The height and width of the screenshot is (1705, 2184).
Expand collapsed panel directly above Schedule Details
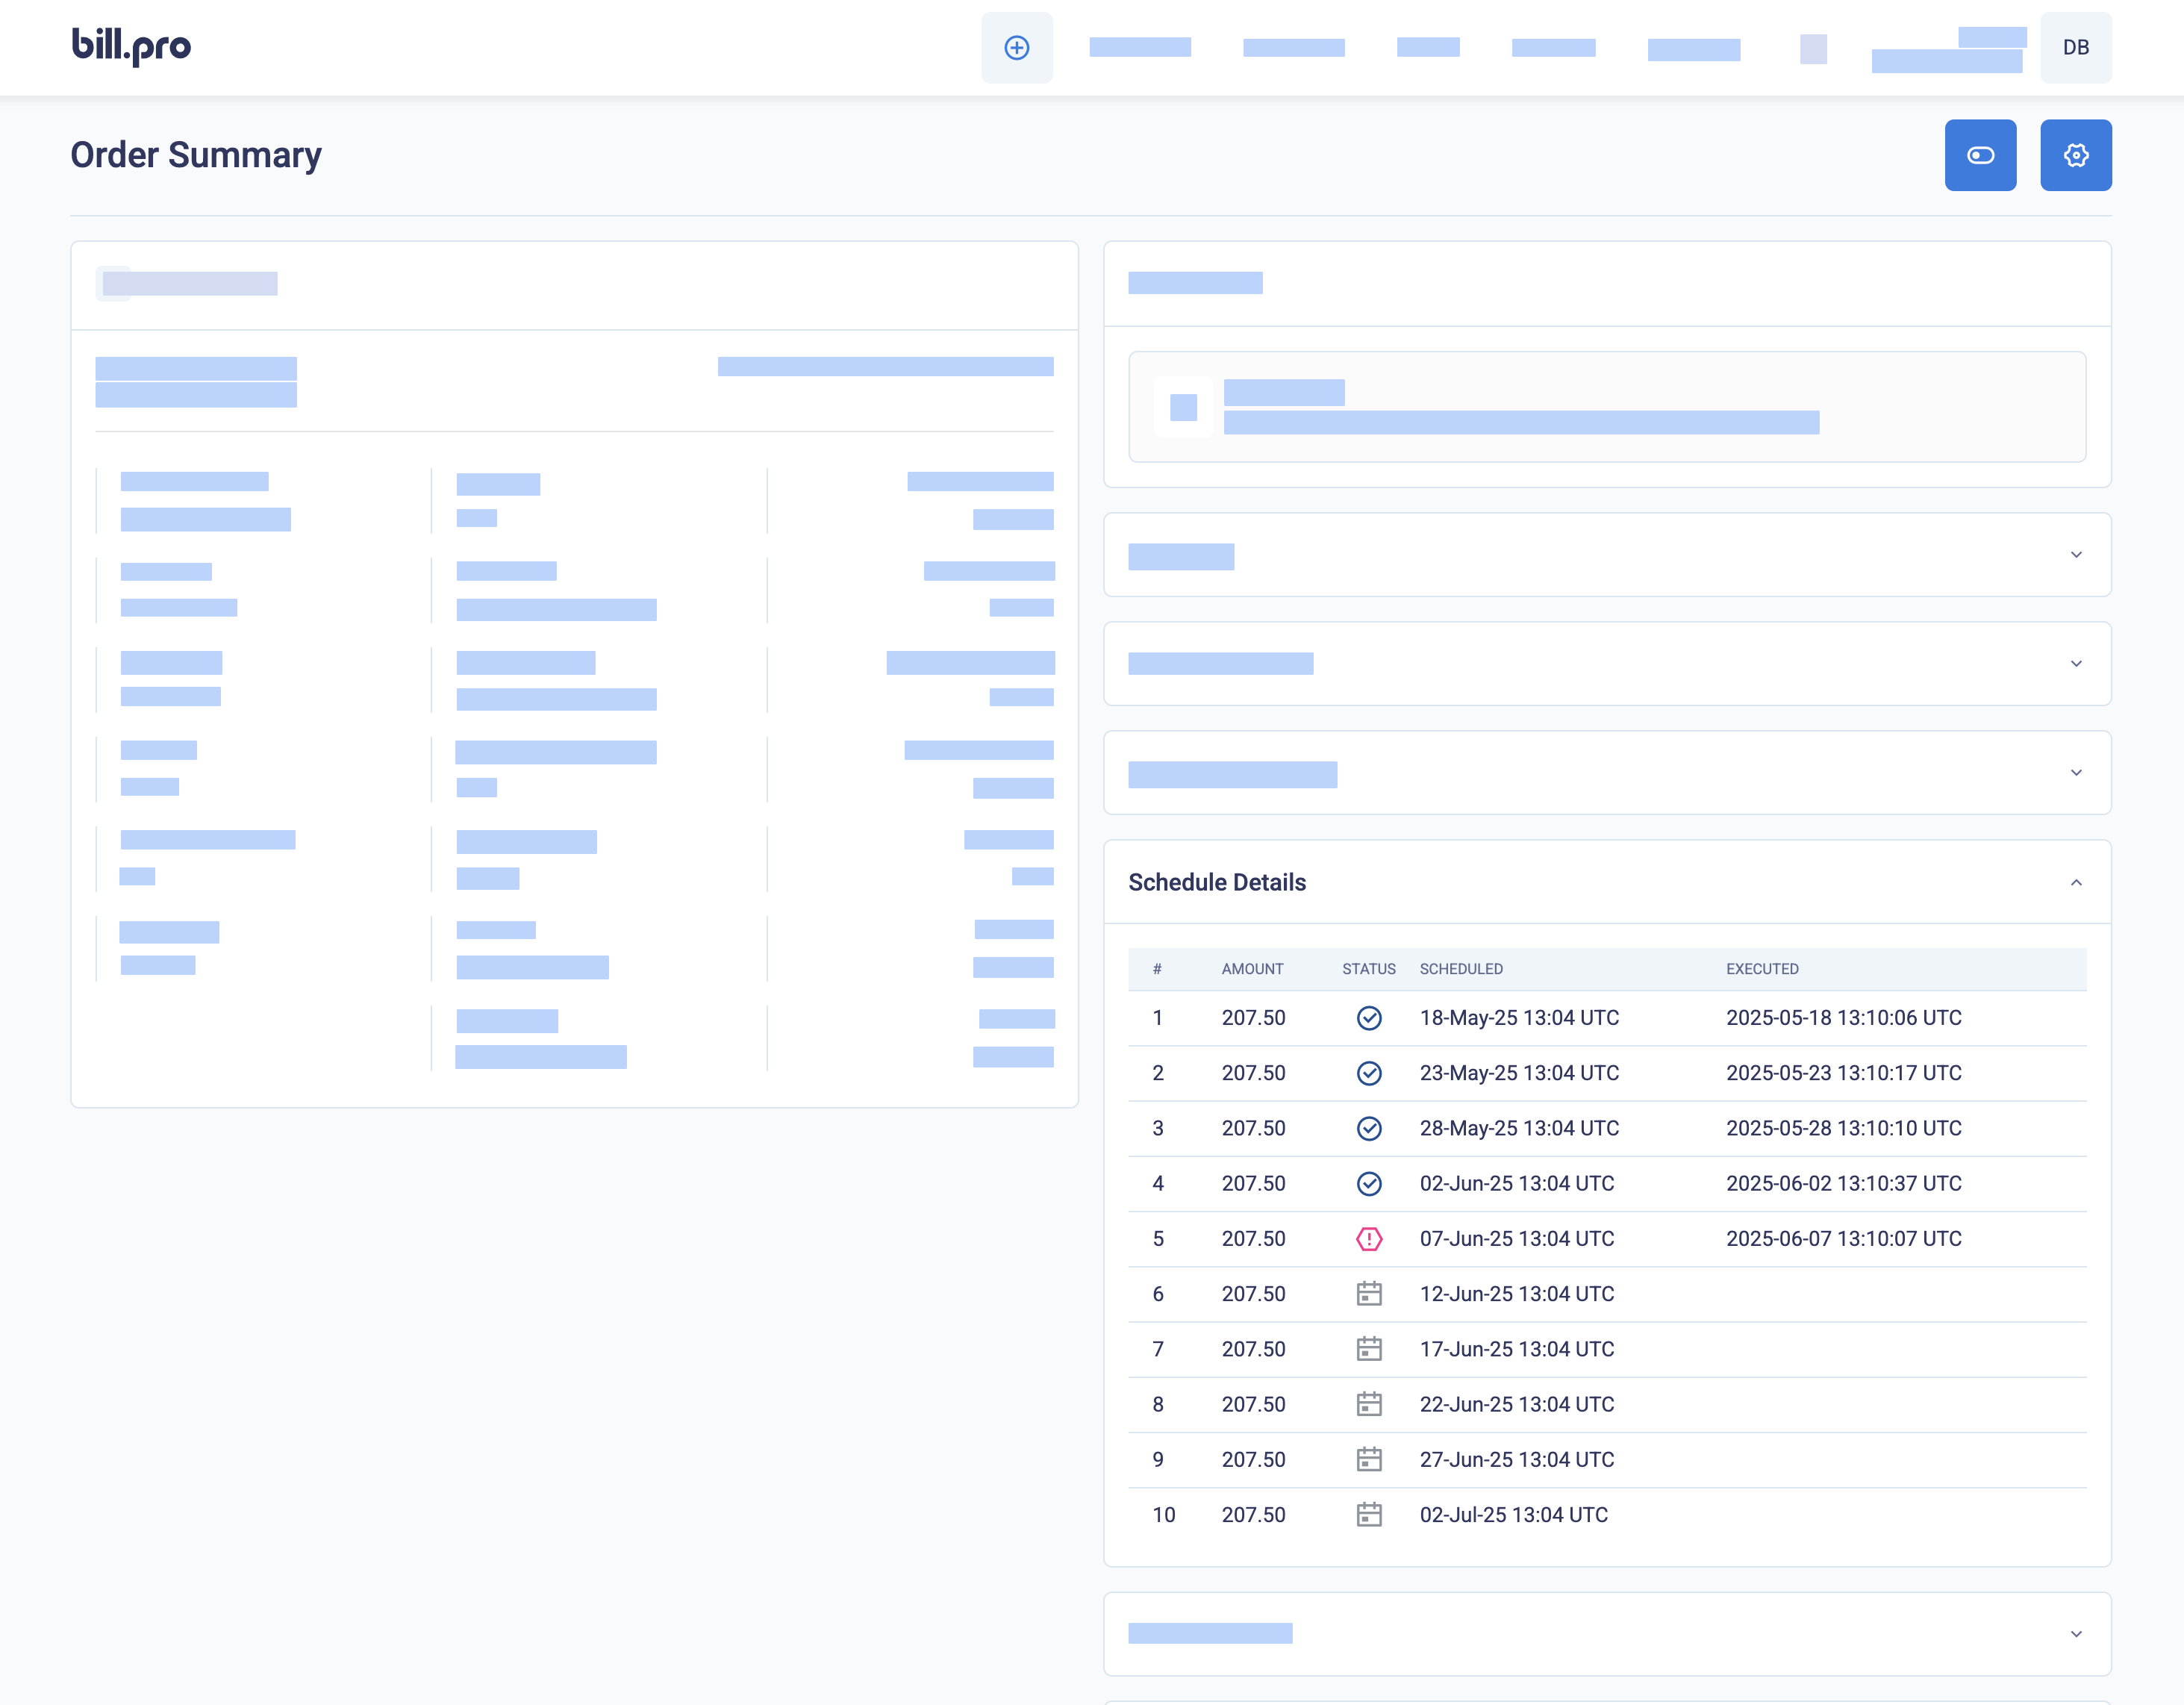(x=2075, y=773)
